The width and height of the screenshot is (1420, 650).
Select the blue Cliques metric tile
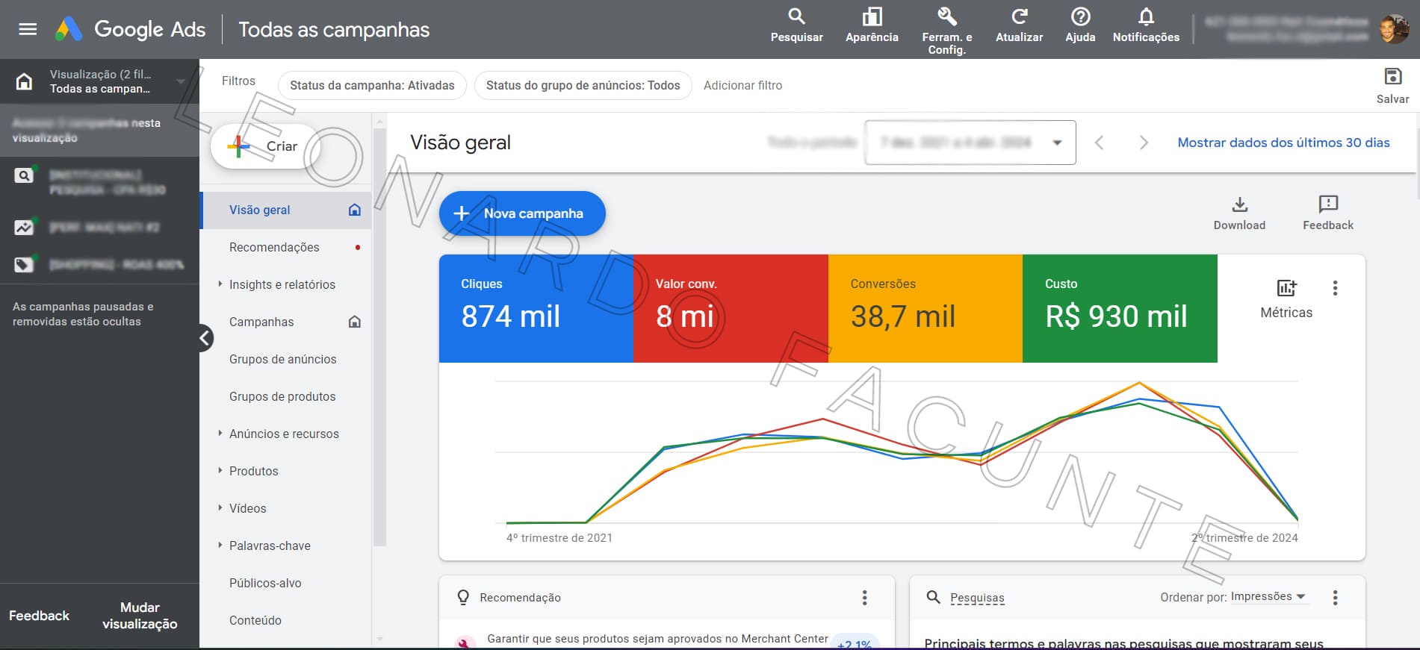536,308
